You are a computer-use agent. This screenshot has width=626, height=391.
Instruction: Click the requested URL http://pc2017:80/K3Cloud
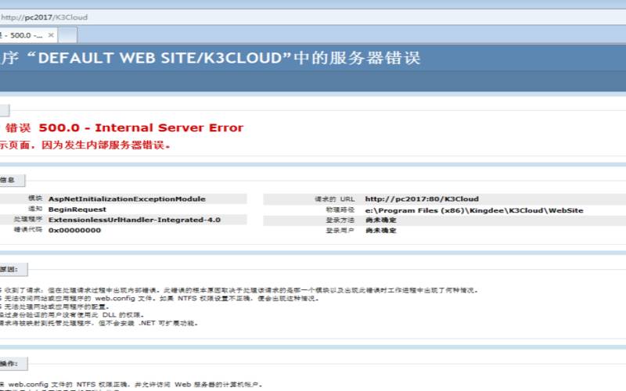click(x=422, y=199)
